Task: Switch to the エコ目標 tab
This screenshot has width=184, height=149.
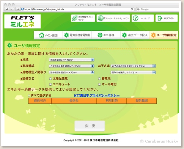Action: point(106,35)
